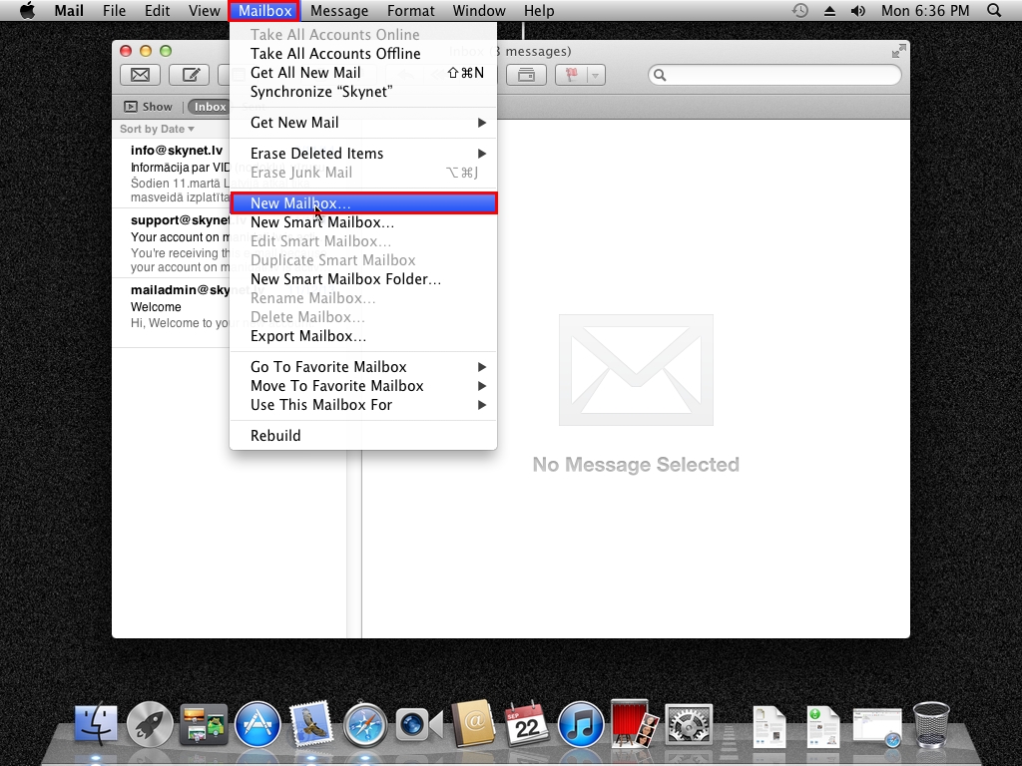Open Safari from the dock

click(x=365, y=725)
